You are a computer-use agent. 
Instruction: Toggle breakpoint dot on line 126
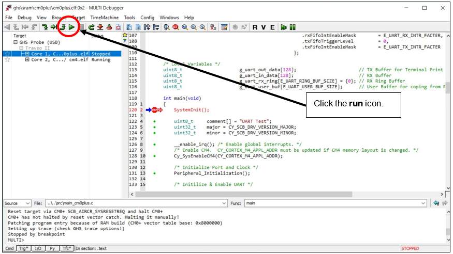[155, 144]
